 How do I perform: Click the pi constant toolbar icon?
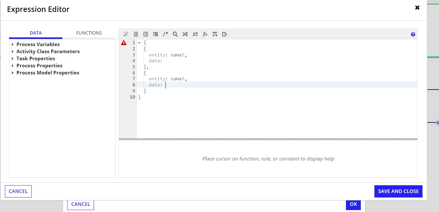215,34
